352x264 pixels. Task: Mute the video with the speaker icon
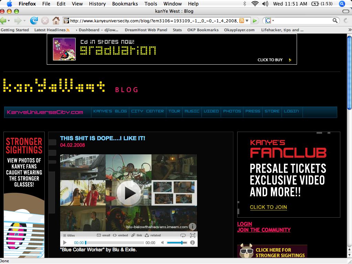(163, 243)
